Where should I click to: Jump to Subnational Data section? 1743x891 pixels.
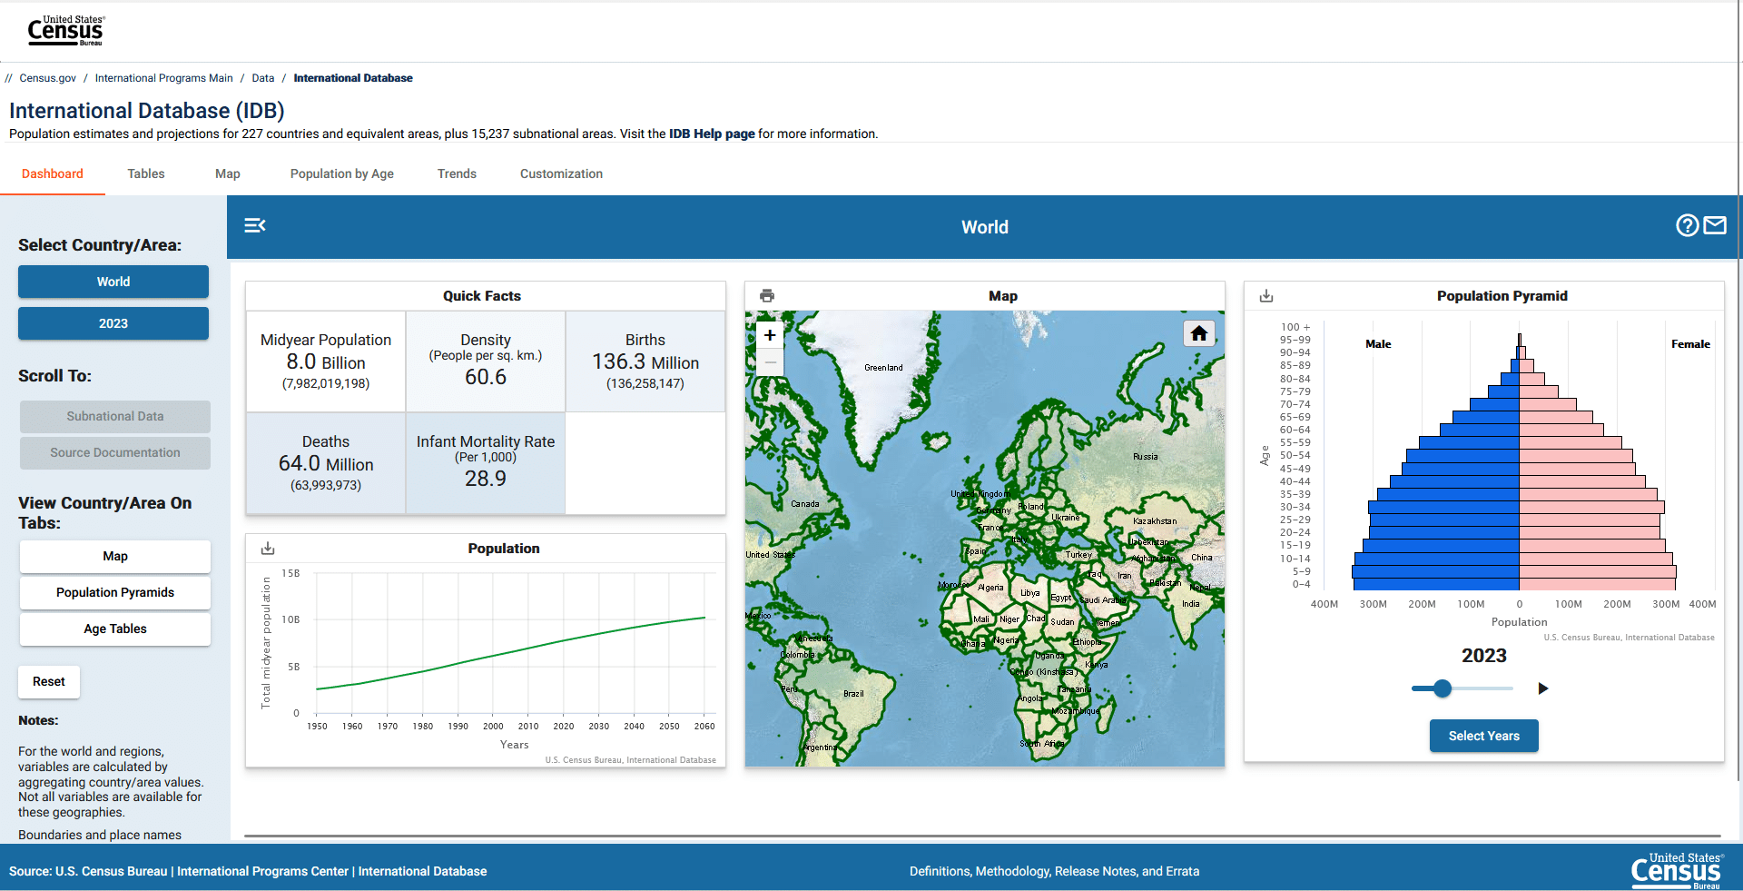(x=115, y=417)
